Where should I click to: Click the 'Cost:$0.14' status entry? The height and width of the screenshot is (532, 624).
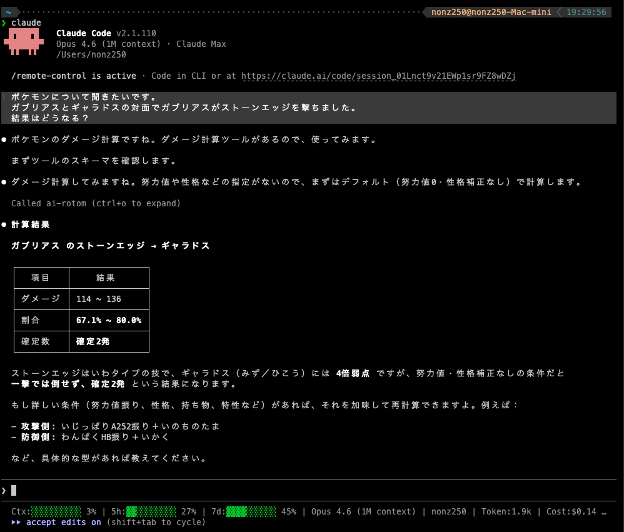click(x=571, y=511)
